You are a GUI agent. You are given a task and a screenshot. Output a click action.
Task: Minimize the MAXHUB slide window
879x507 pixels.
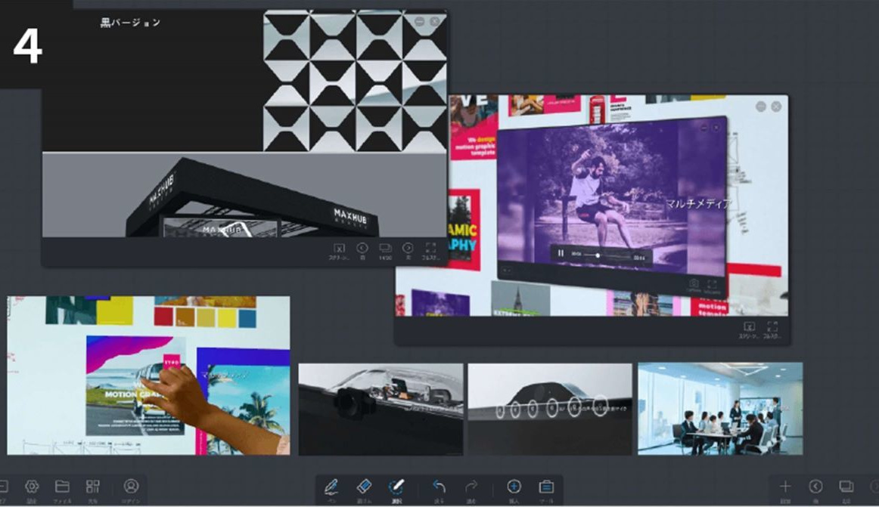coord(419,21)
